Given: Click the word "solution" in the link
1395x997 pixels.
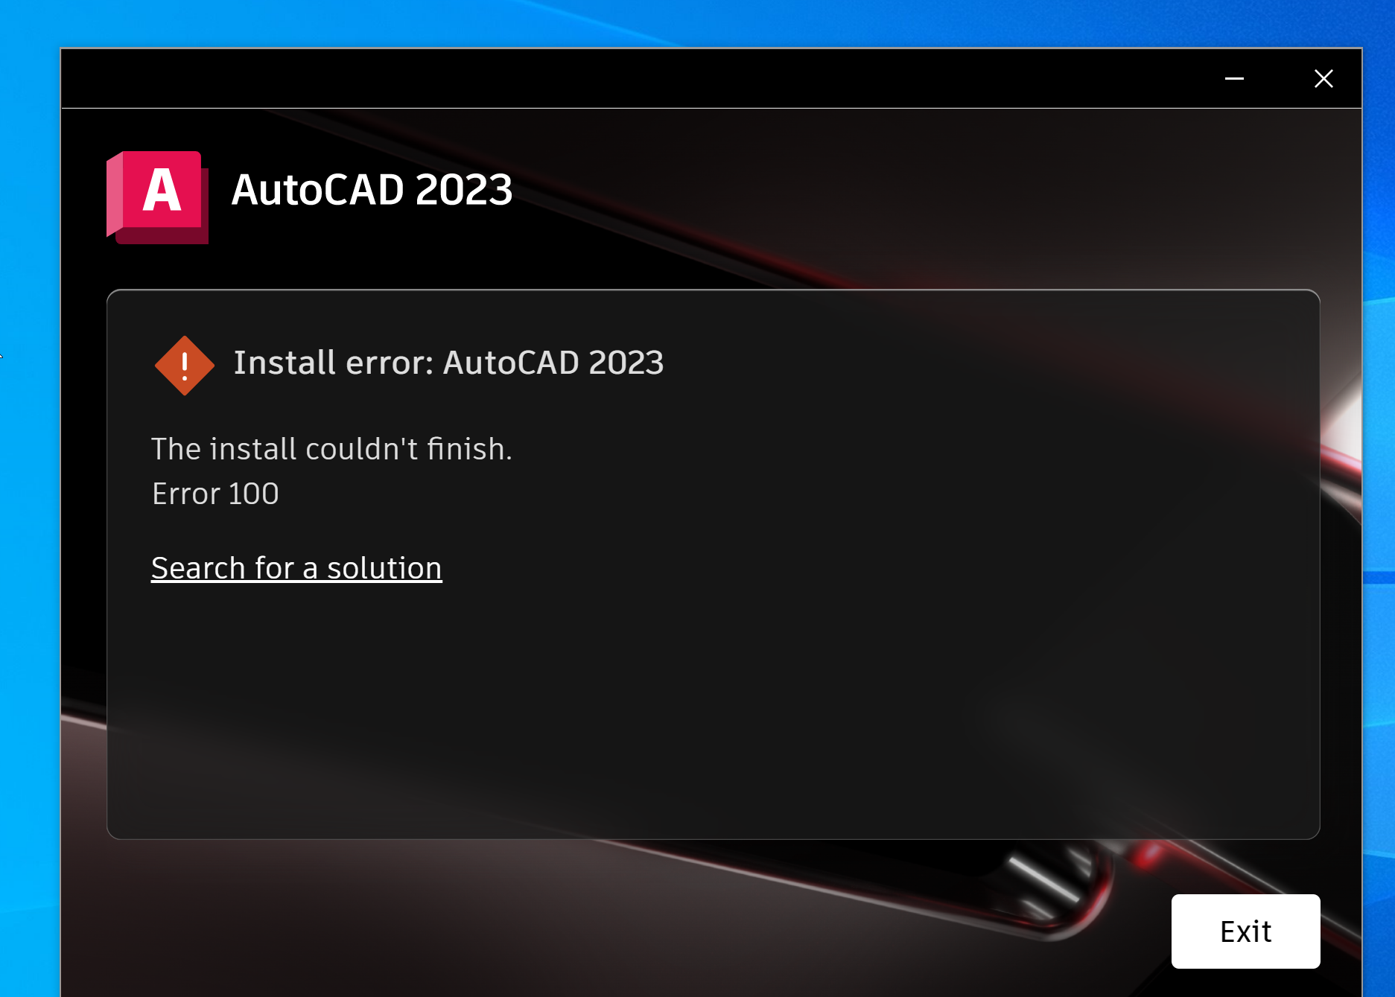Looking at the screenshot, I should 384,568.
